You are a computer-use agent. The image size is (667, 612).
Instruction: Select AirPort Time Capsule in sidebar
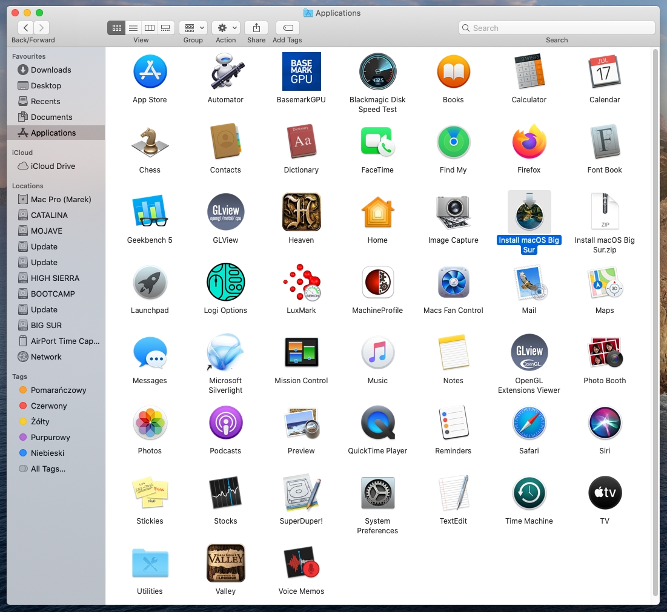[56, 341]
